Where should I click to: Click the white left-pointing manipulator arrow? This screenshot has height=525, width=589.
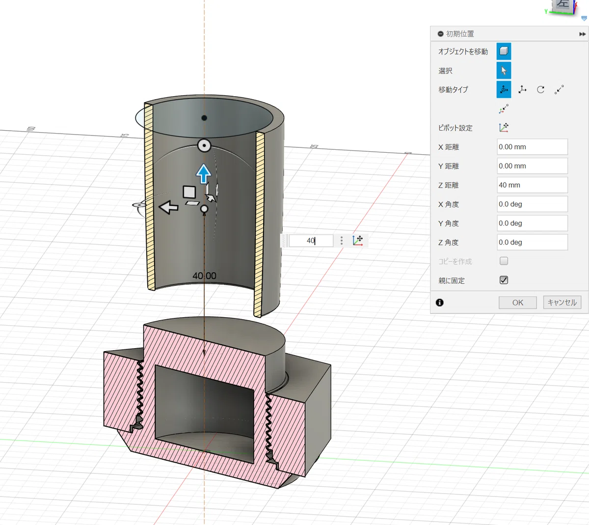(x=168, y=207)
